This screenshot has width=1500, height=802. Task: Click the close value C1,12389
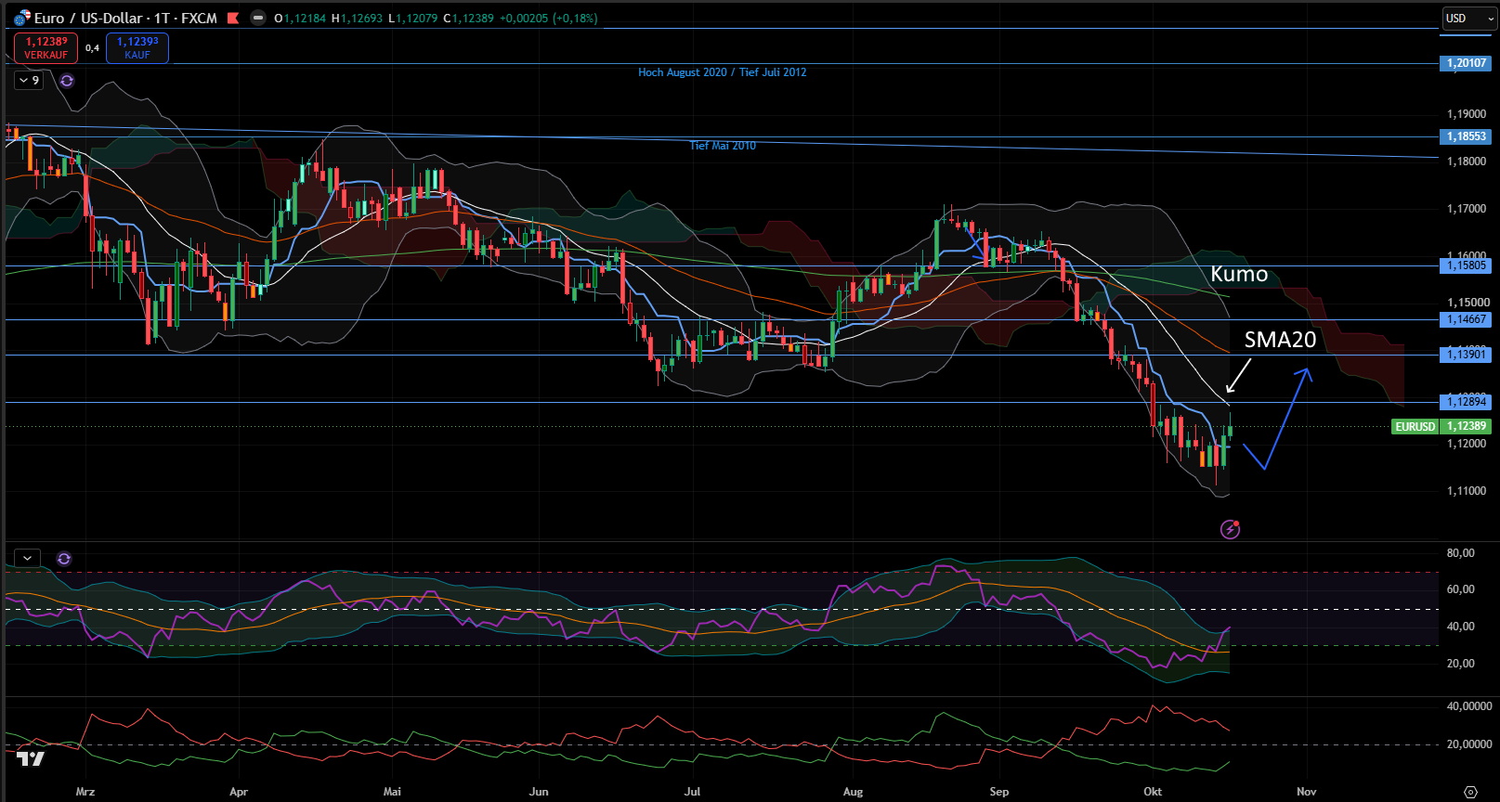pyautogui.click(x=468, y=18)
